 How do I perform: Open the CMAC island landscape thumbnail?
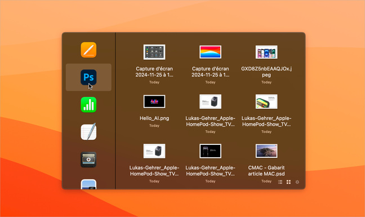click(x=266, y=151)
